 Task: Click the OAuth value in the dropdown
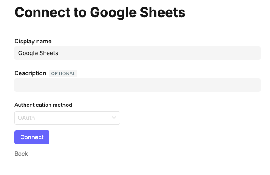point(26,118)
